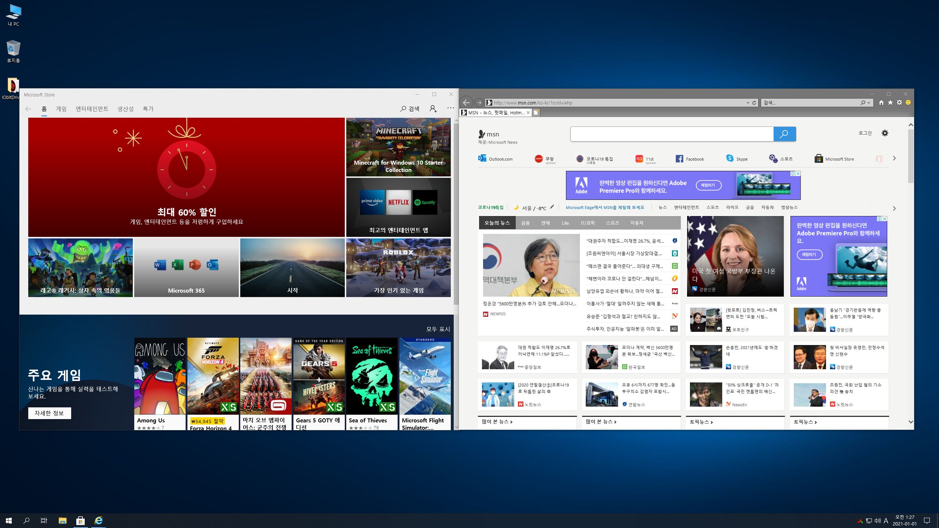Viewport: 939px width, 528px height.
Task: Click the MSN page vertical scrollbar thumb
Action: [x=911, y=156]
